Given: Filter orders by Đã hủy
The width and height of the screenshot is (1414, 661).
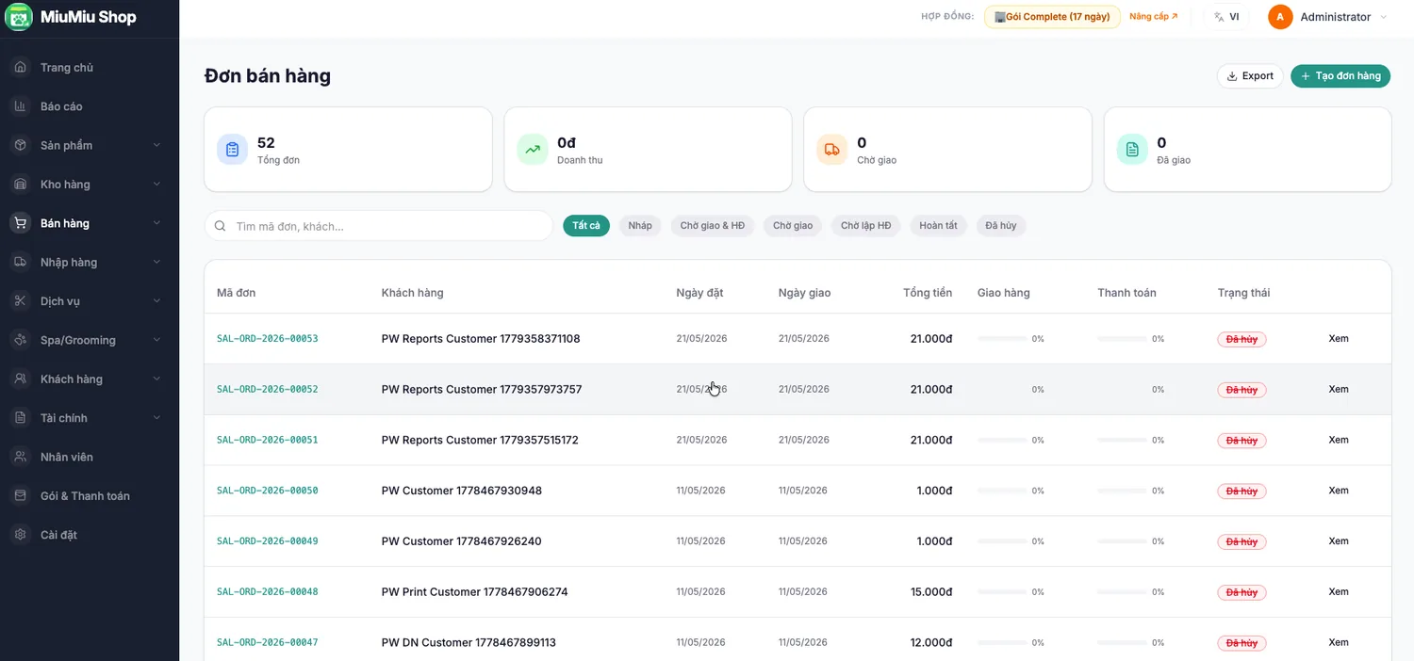Looking at the screenshot, I should (1001, 226).
